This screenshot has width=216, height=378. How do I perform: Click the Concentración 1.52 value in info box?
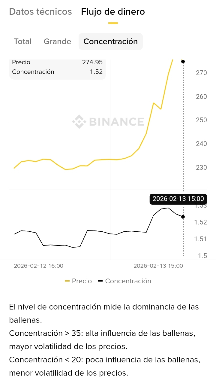click(x=97, y=72)
